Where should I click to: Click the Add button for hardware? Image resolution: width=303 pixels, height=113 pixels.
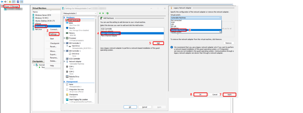click(x=158, y=43)
